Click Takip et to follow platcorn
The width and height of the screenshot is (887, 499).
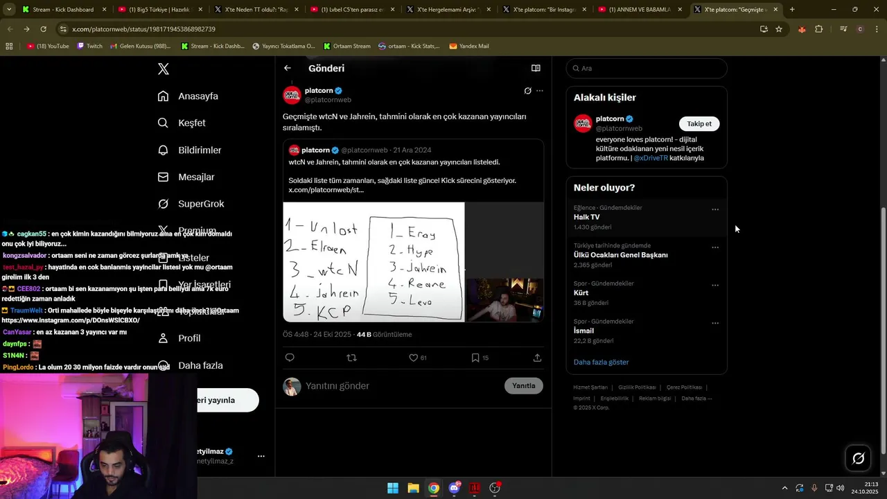pyautogui.click(x=699, y=123)
